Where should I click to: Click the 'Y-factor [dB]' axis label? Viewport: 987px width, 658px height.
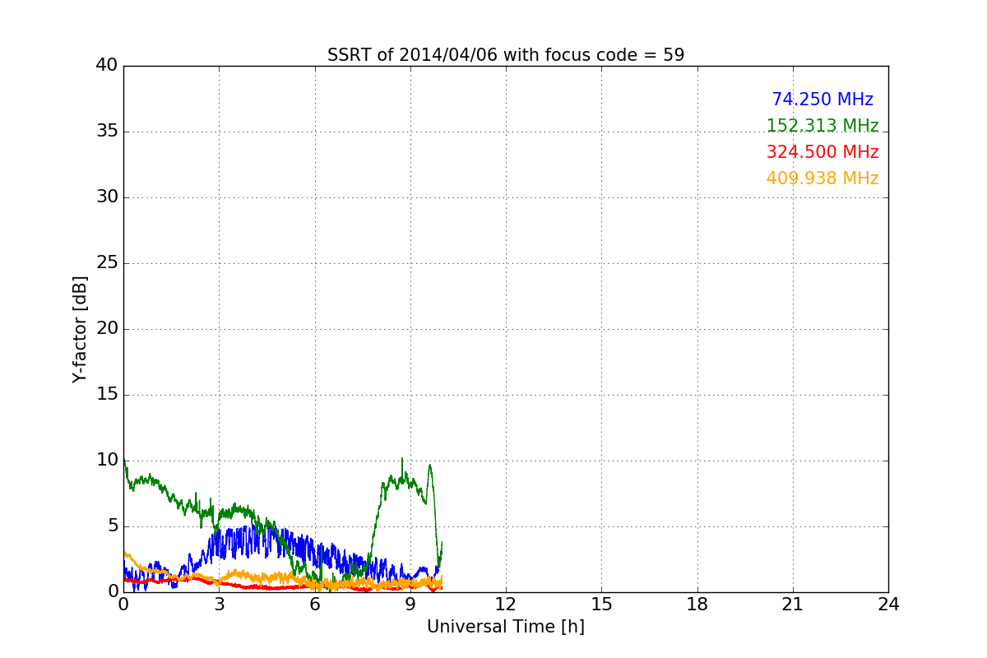point(80,329)
